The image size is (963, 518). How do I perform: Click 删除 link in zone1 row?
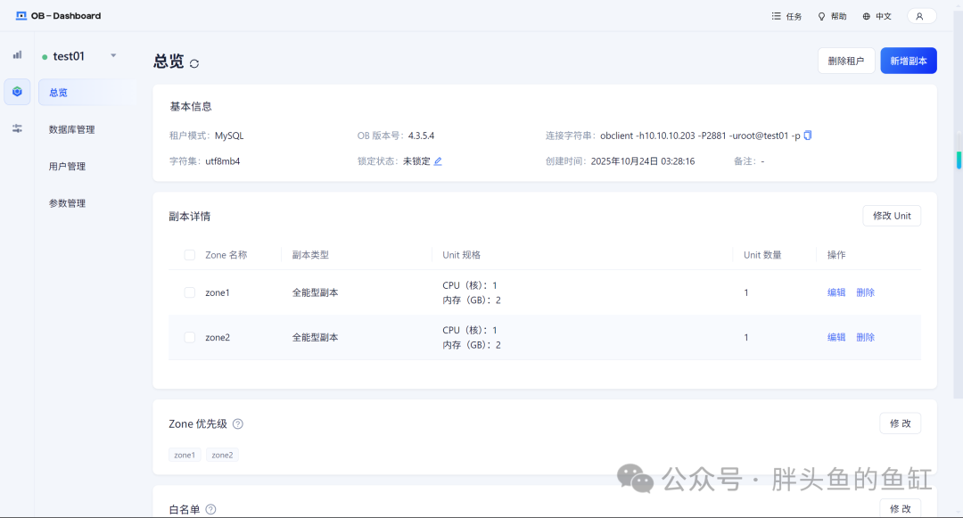tap(865, 292)
